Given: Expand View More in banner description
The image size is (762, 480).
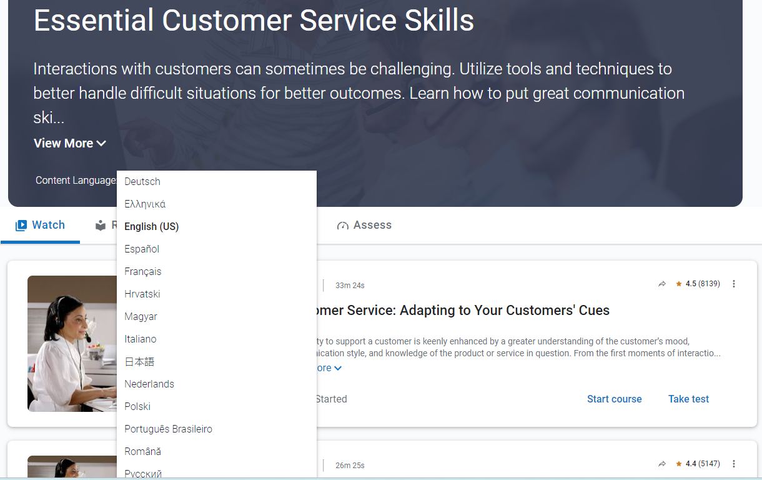Looking at the screenshot, I should [70, 143].
